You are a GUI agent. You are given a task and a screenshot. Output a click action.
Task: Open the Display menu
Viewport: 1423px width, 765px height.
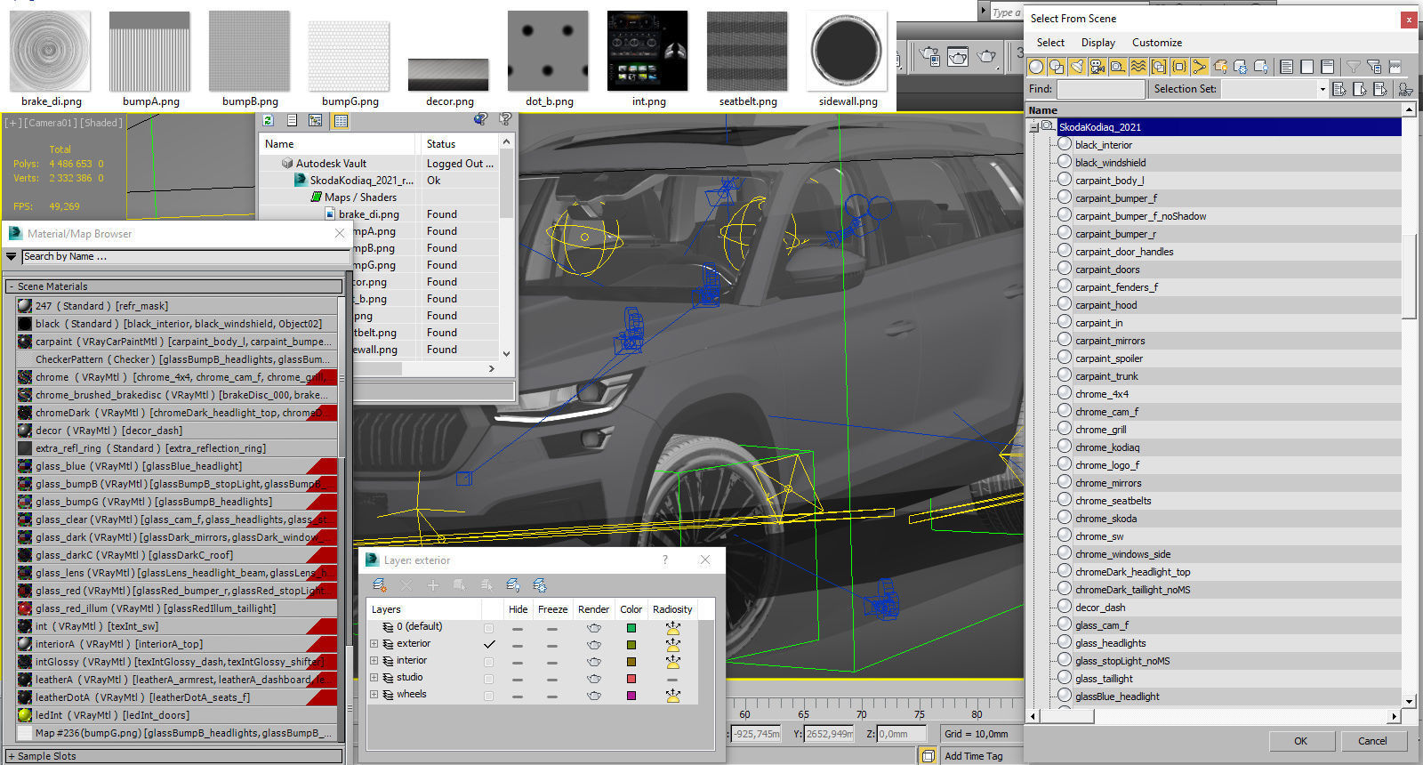pos(1097,43)
